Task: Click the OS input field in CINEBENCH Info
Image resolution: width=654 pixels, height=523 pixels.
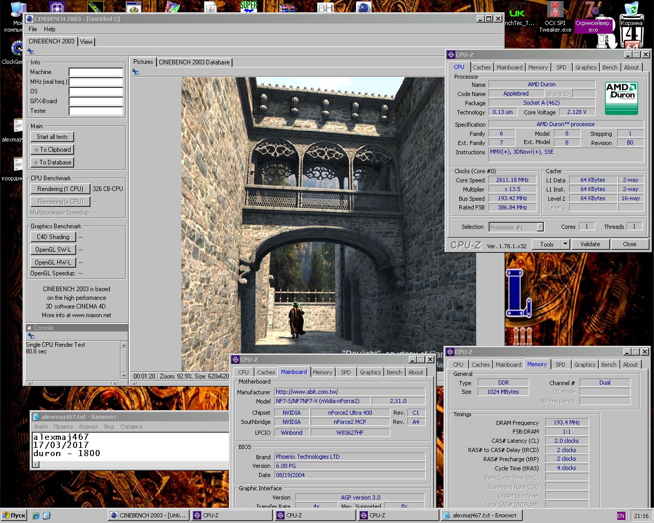Action: [x=96, y=91]
